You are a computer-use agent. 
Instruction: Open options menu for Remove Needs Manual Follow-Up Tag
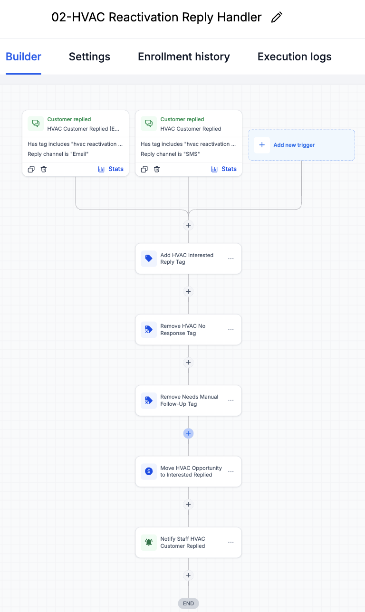tap(231, 401)
